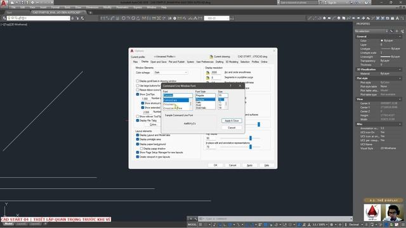Go to the User Preferences tab
This screenshot has width=406, height=228.
pyautogui.click(x=204, y=62)
